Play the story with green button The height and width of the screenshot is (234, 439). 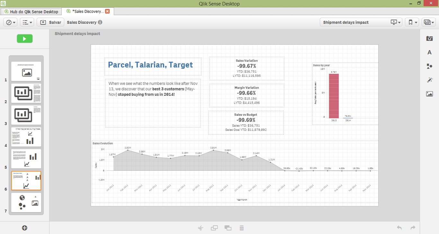[25, 39]
